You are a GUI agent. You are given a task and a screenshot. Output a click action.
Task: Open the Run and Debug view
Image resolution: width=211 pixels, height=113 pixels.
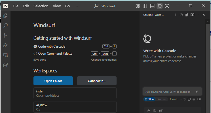[5, 45]
